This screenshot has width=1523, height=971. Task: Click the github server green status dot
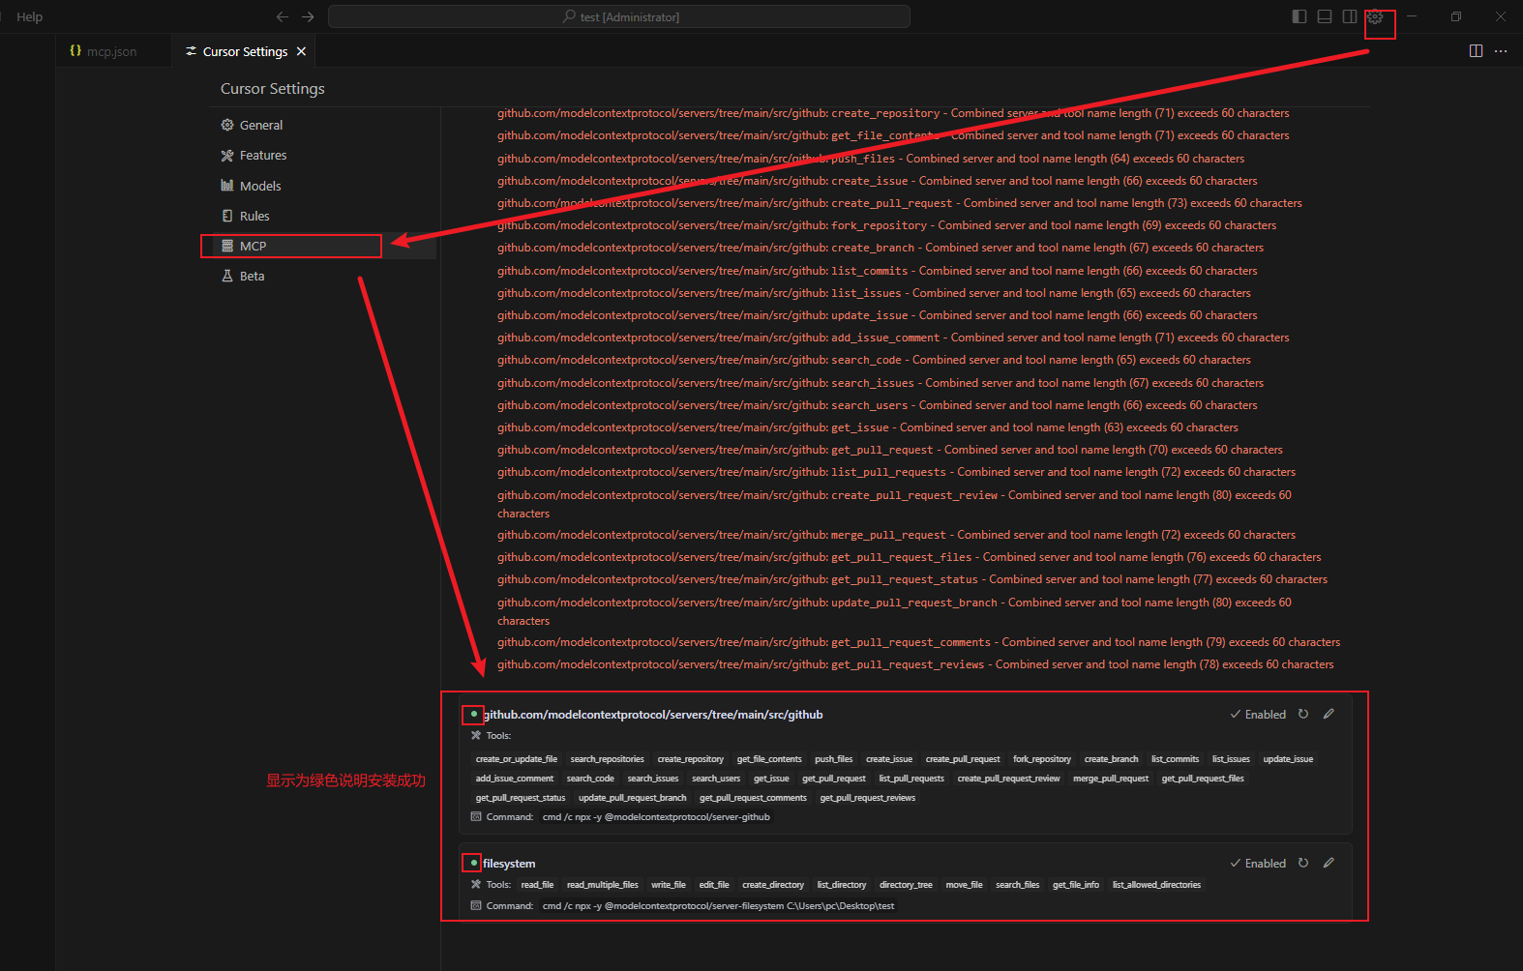click(x=473, y=715)
